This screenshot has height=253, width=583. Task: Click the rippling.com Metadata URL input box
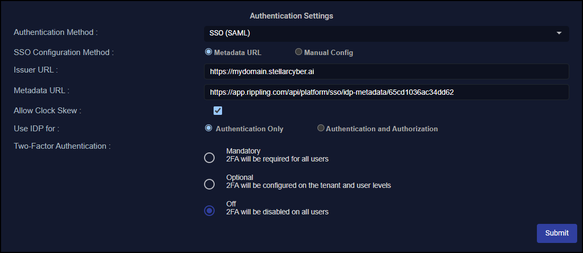386,92
